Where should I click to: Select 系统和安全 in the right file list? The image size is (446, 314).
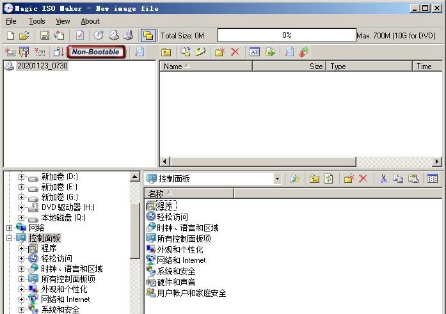tap(171, 271)
